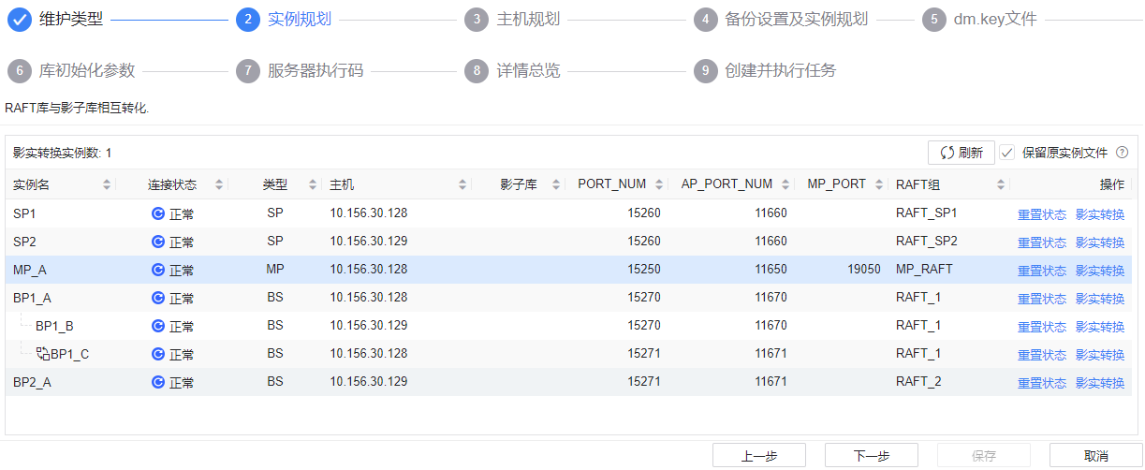Open help icon beside 保留原实例文件
This screenshot has width=1145, height=470.
[x=1122, y=153]
